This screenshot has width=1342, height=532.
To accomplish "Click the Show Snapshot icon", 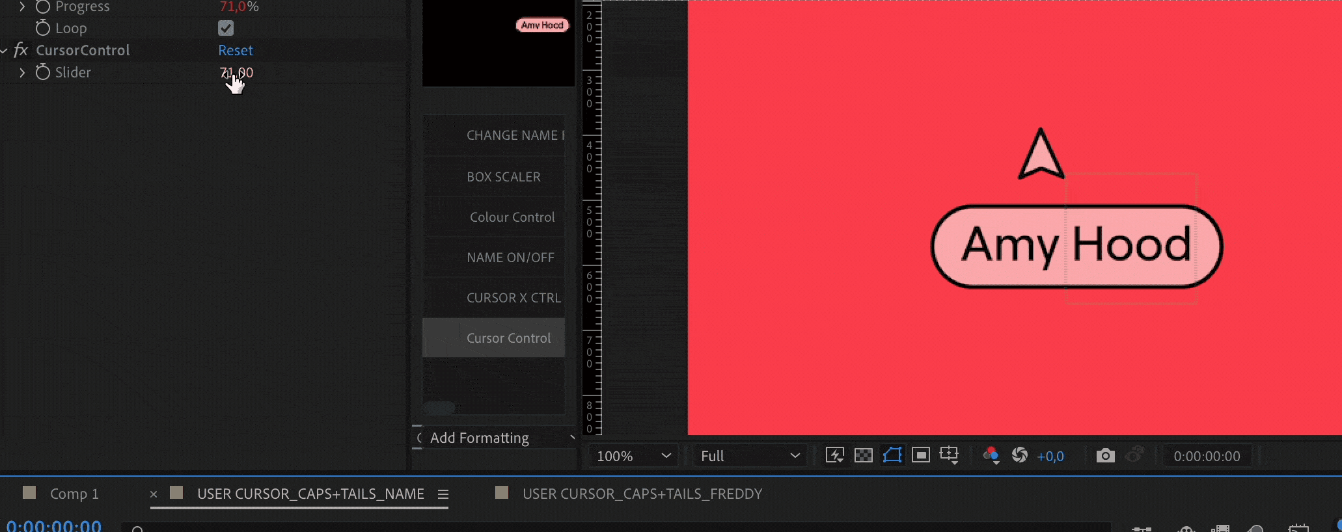I will (1134, 454).
